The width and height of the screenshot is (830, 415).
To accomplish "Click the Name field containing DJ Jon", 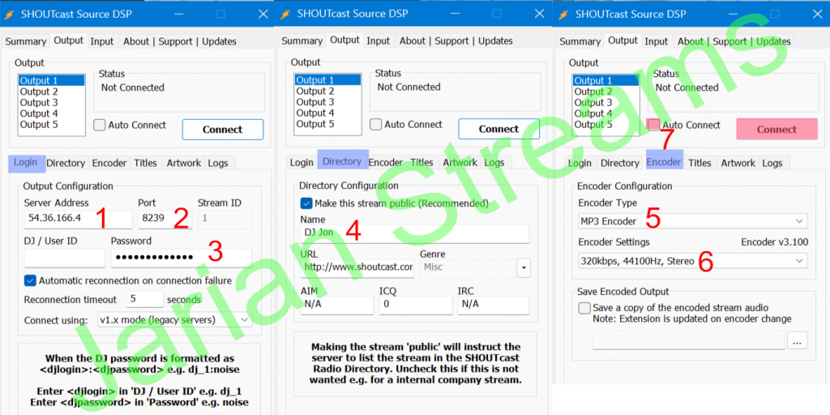I will [x=413, y=233].
